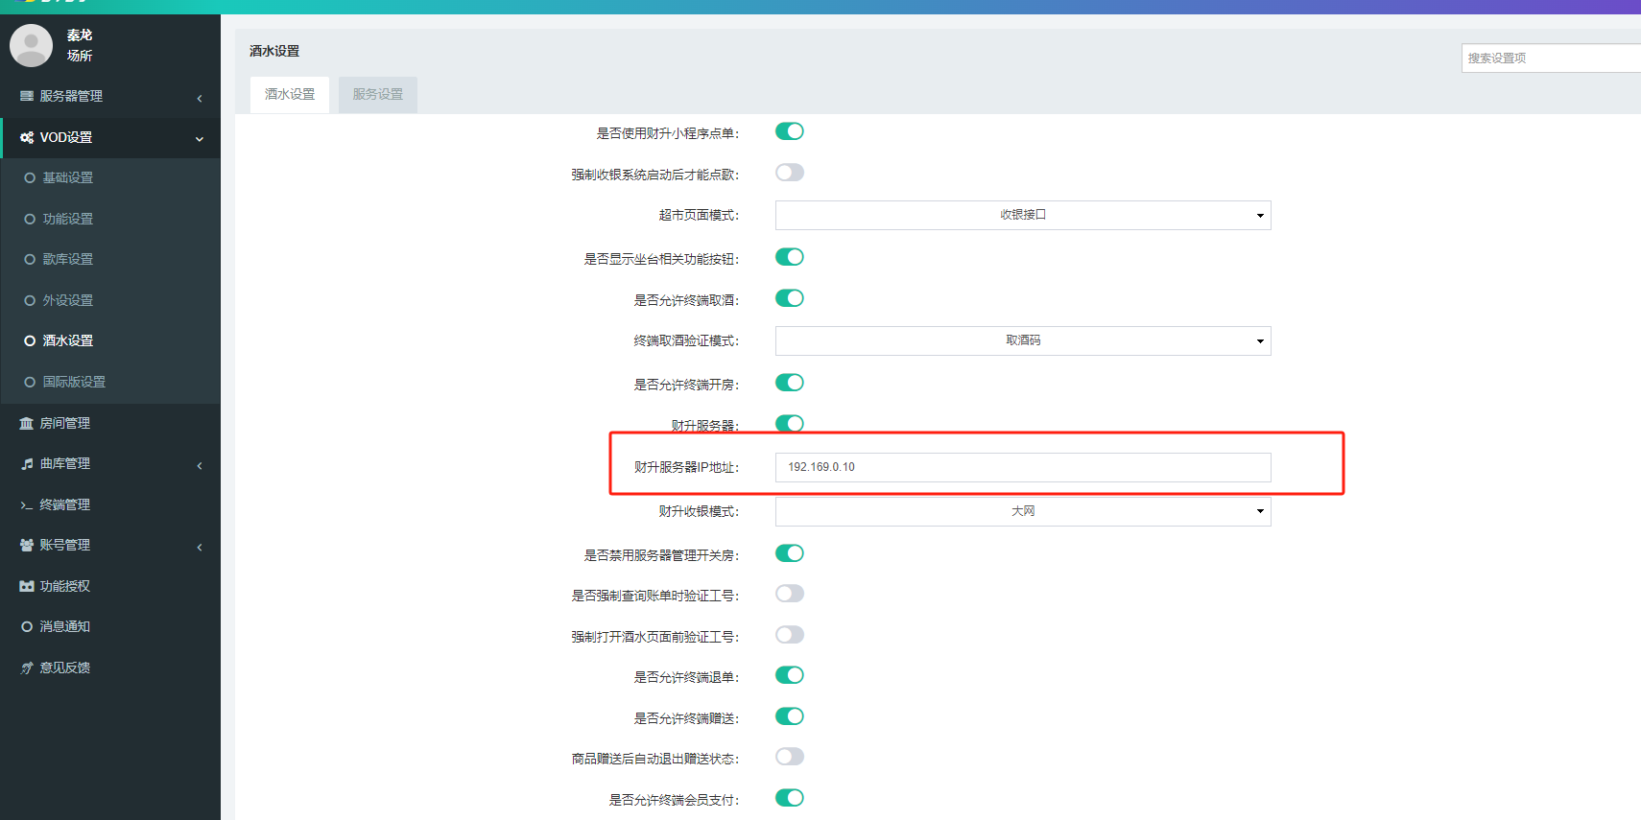Click the circle icon beside 酒水设置
Screen dimensions: 1641x820
(x=30, y=340)
